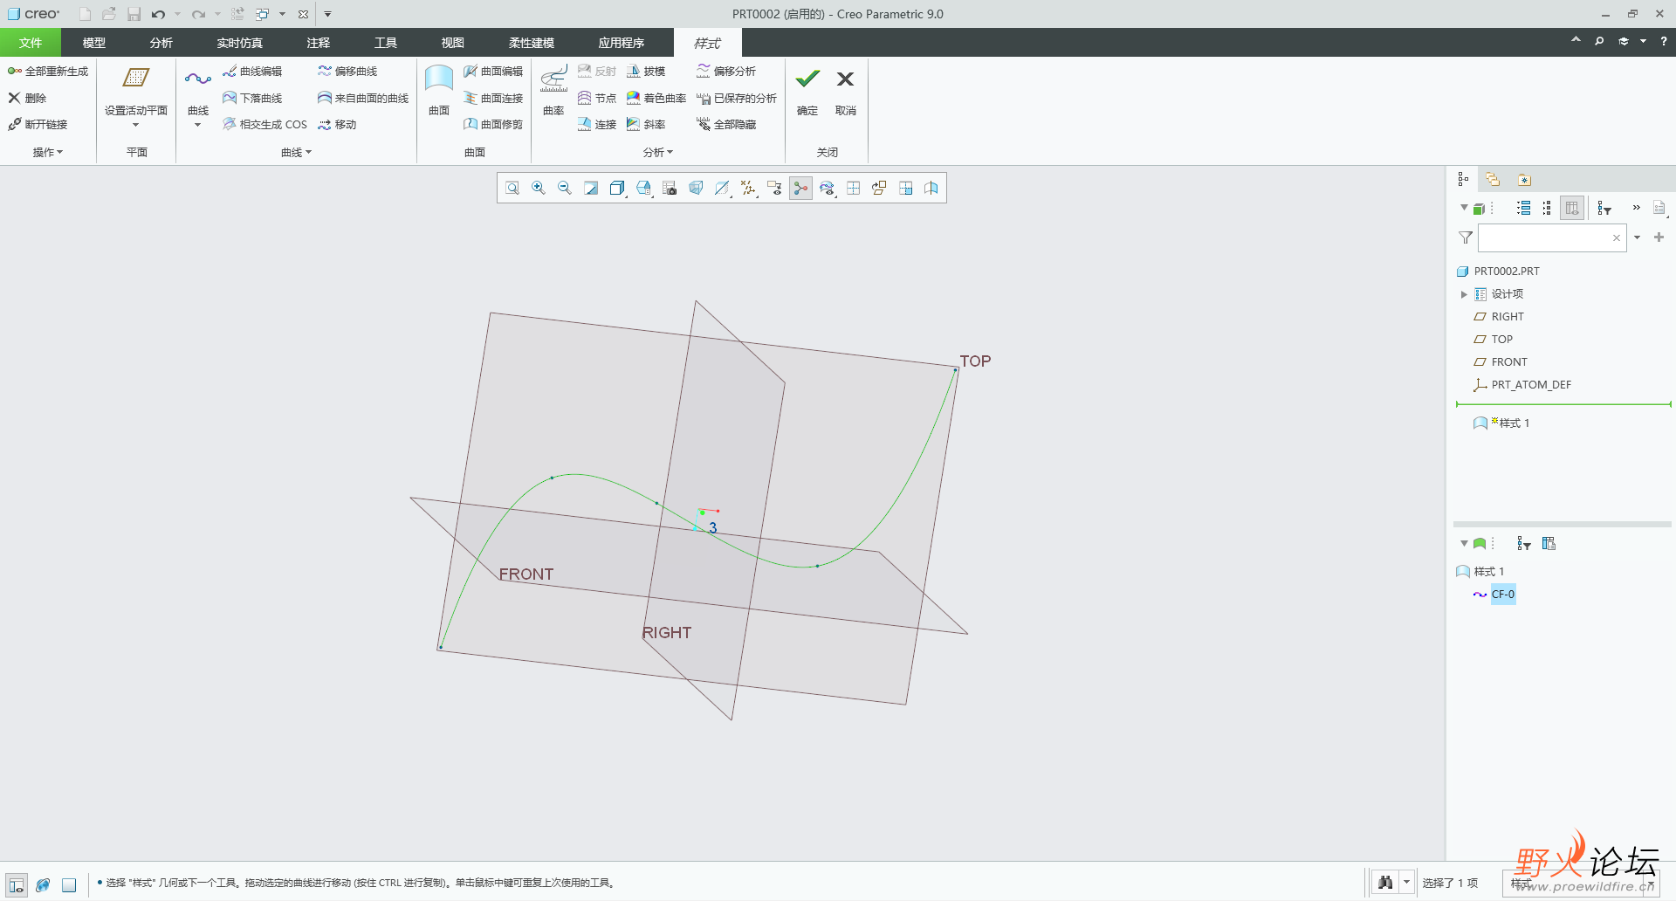
Task: Select CF-0 curve in Style tree
Action: [1502, 595]
